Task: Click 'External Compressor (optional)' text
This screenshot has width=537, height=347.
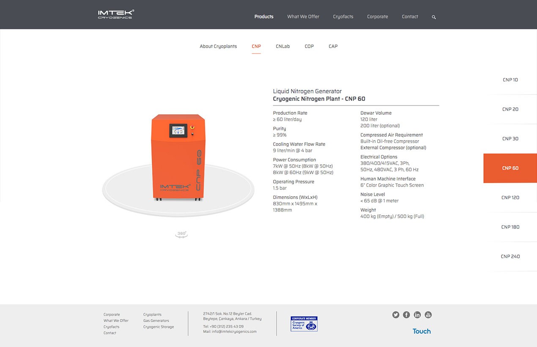Action: click(393, 148)
